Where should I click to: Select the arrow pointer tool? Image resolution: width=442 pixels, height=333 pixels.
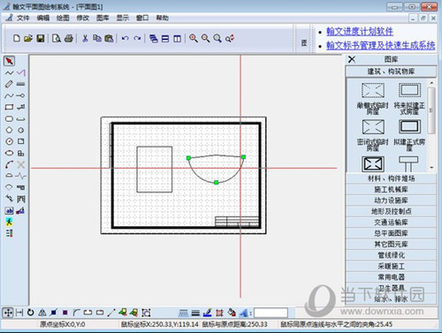(x=9, y=61)
